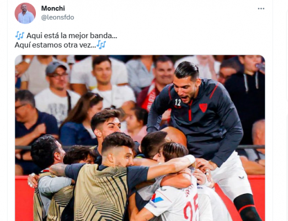
Task: Click the red club crest on the jacket
Action: coord(203,108)
